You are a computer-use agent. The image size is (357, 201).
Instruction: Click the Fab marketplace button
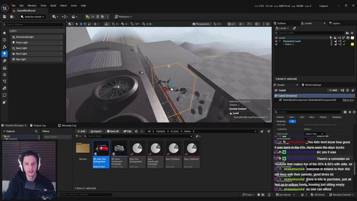pos(127,131)
